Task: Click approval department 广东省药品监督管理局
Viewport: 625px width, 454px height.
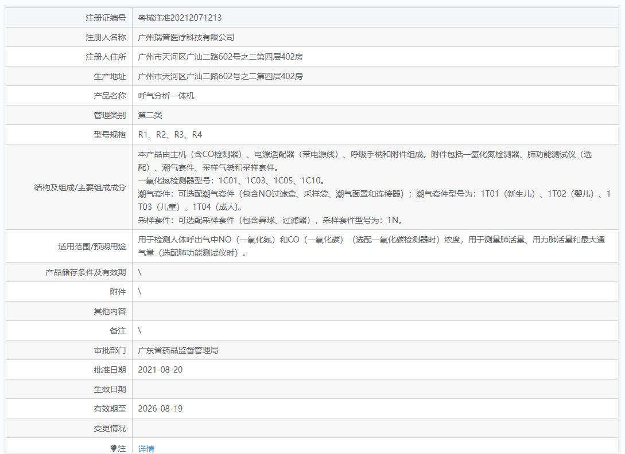Action: click(178, 350)
